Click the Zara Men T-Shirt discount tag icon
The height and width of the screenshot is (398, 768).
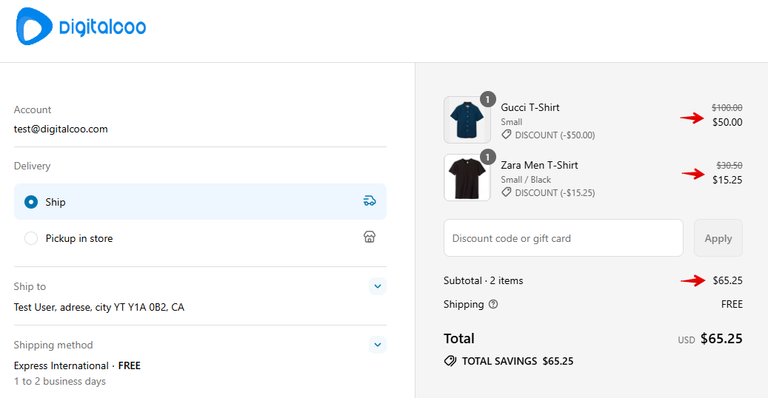pos(507,192)
